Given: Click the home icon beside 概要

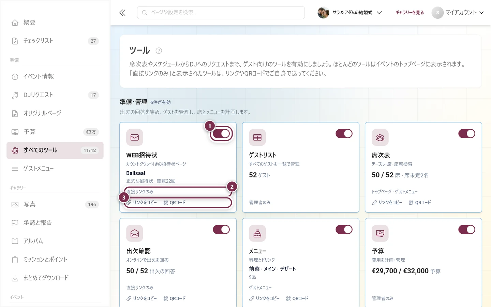Looking at the screenshot, I should 15,23.
